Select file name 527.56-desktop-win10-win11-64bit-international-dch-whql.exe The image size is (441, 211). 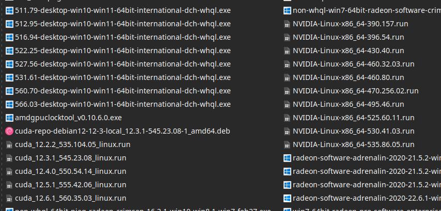coord(123,64)
